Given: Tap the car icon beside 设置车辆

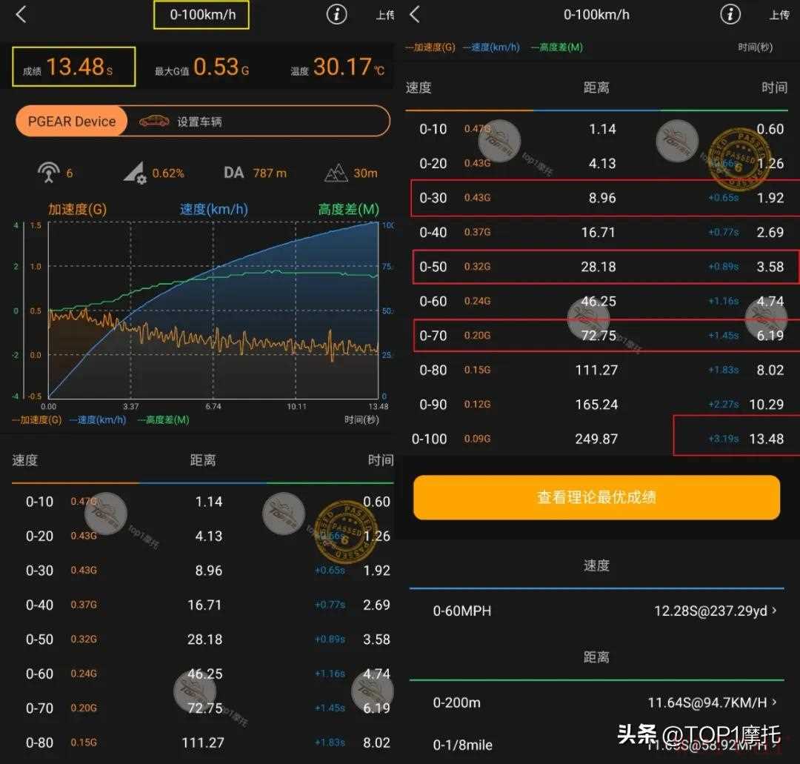Looking at the screenshot, I should 153,121.
